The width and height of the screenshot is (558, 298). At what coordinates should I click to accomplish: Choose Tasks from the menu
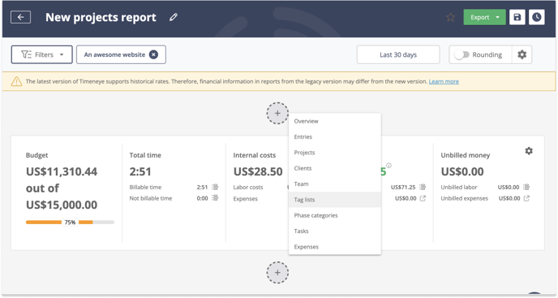click(334, 231)
